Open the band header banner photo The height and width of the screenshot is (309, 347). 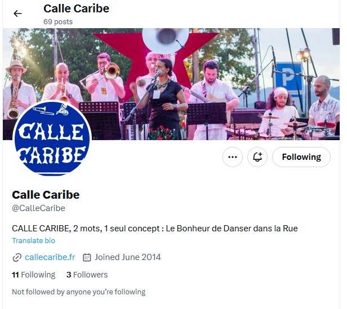click(x=171, y=84)
